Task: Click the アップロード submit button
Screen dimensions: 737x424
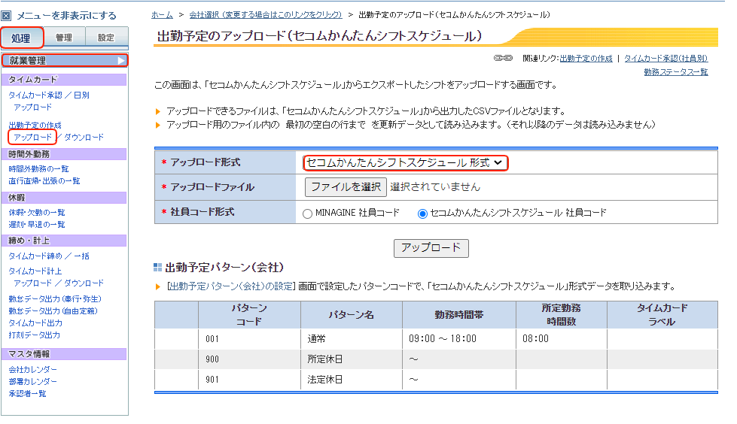Action: tap(431, 248)
